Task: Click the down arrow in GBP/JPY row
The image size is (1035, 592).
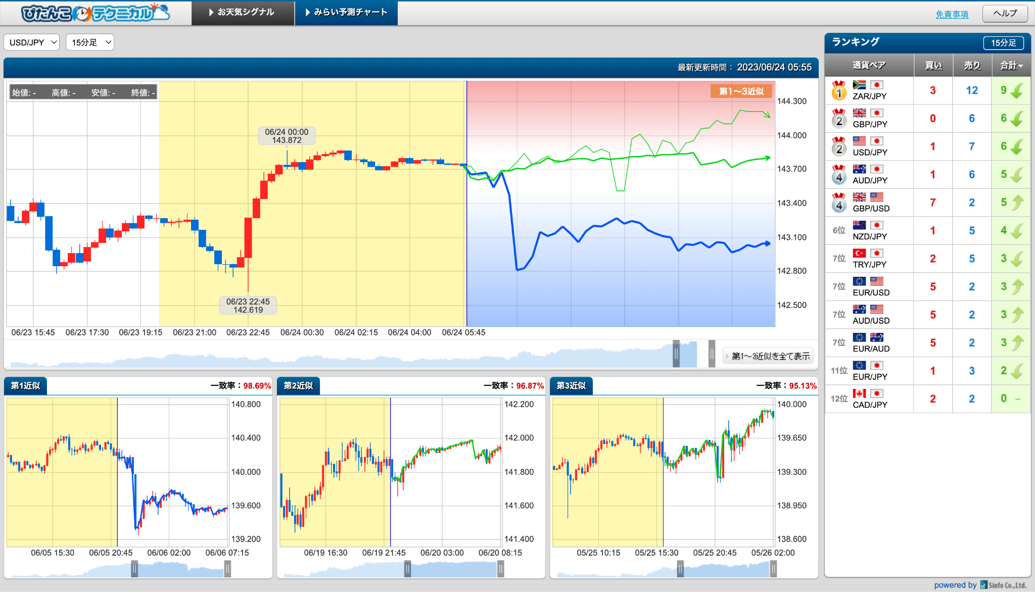Action: [1017, 119]
